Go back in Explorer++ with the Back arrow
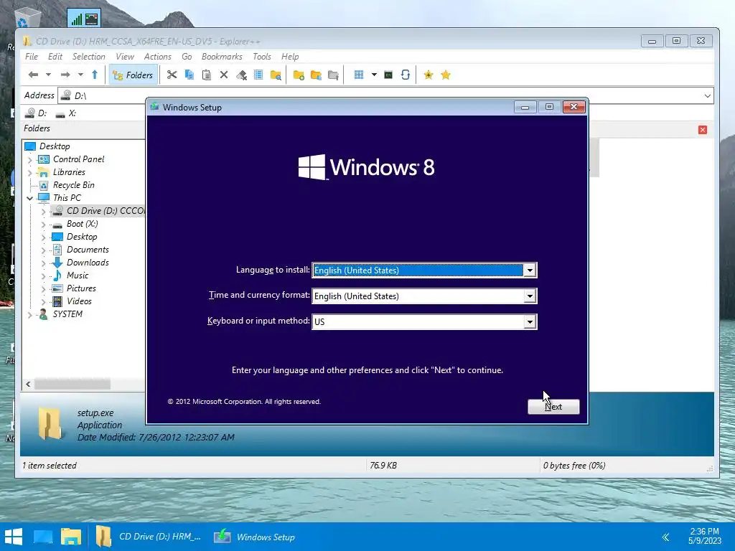 pos(33,75)
